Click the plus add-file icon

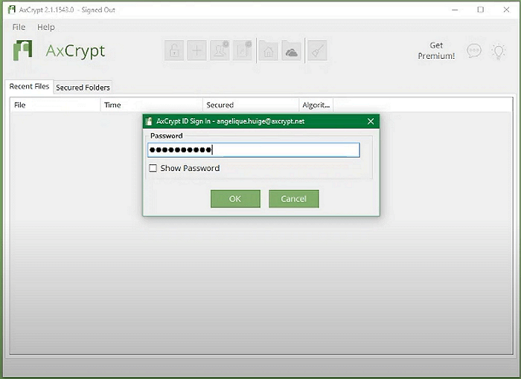click(x=196, y=51)
